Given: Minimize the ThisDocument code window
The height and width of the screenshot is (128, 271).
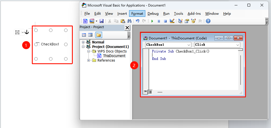Looking at the screenshot, I should [x=219, y=38].
